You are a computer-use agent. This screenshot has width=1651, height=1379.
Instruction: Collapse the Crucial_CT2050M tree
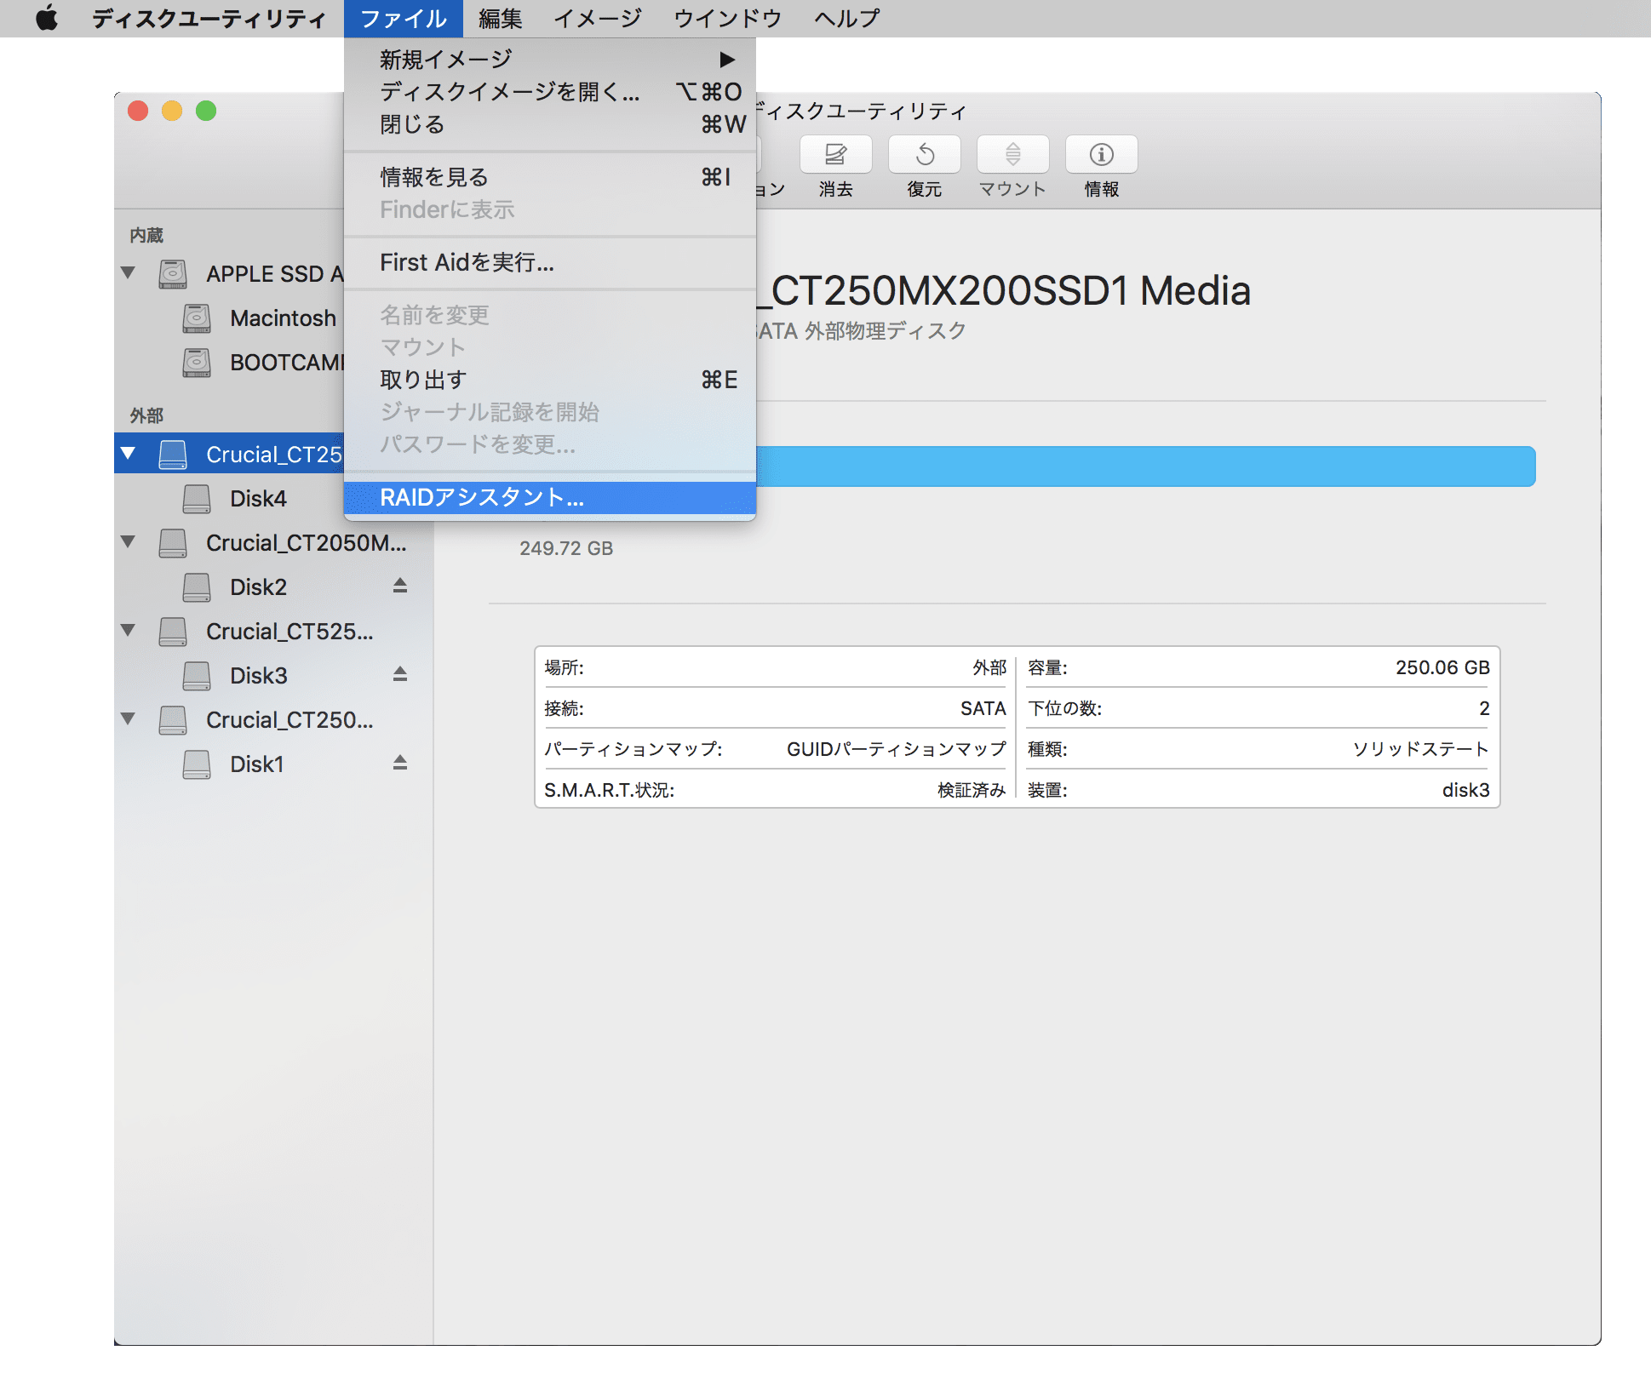coord(129,542)
